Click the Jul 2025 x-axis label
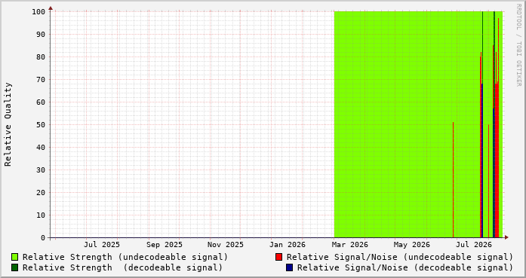 pos(102,245)
